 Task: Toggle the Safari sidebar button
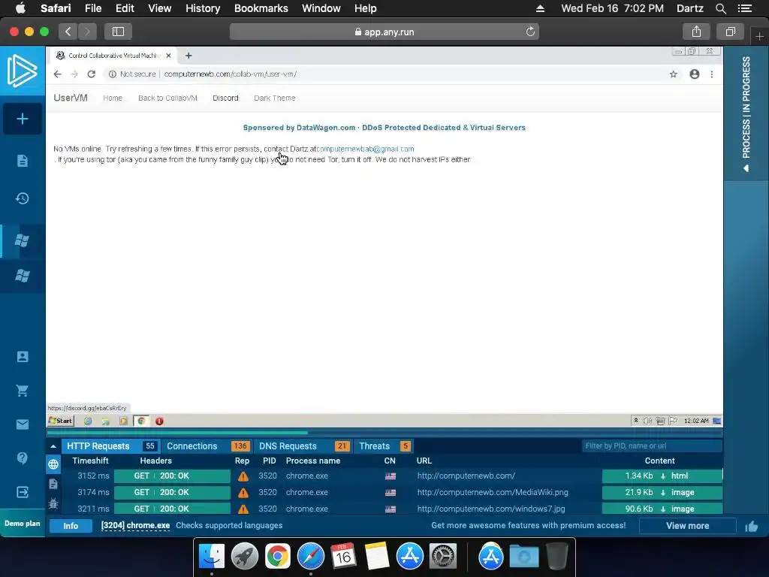tap(118, 32)
